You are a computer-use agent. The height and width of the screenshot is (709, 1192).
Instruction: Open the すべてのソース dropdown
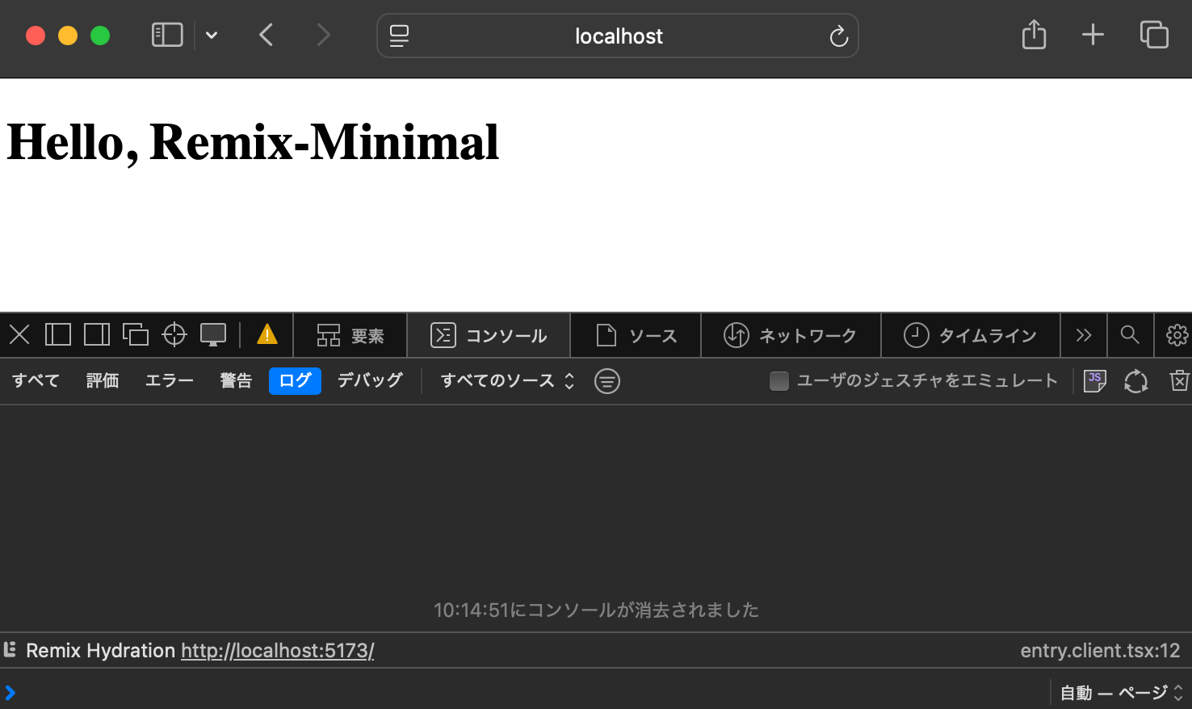pyautogui.click(x=507, y=380)
